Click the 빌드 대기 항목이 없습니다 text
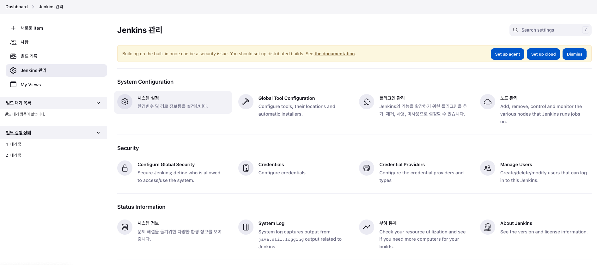Image resolution: width=597 pixels, height=265 pixels. pyautogui.click(x=25, y=114)
